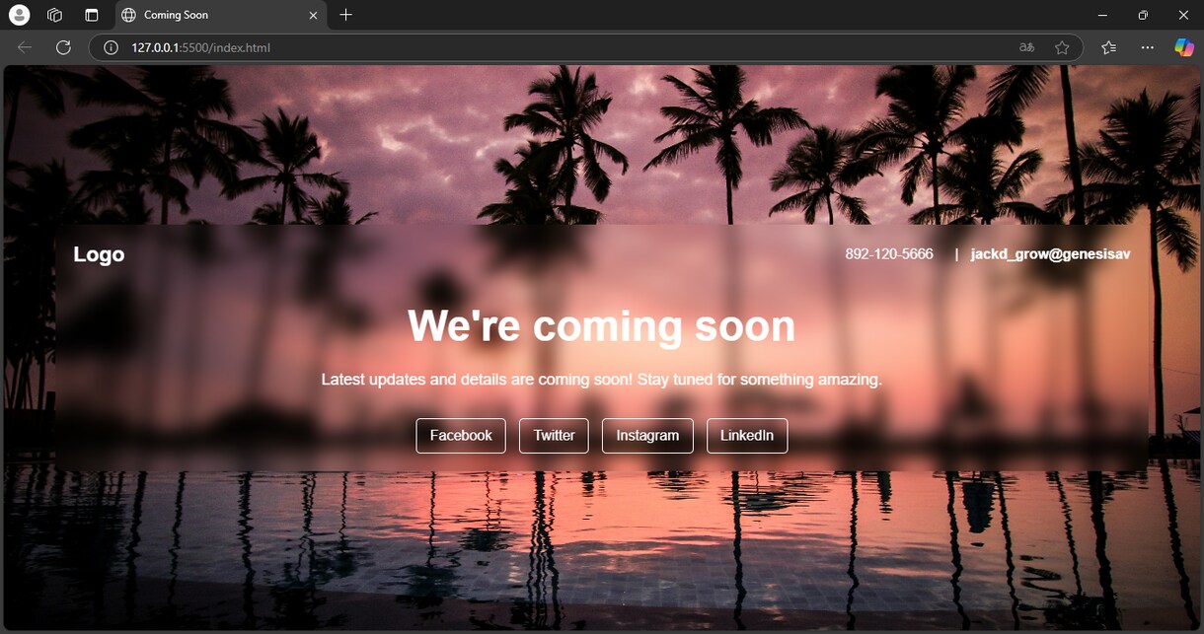
Task: Close the Coming Soon tab
Action: click(314, 15)
